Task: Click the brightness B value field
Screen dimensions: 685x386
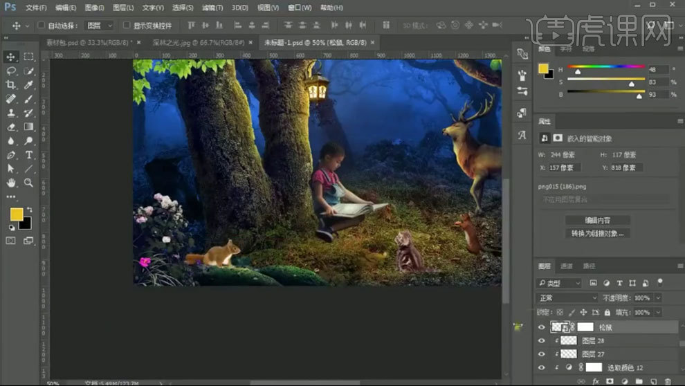Action: 658,94
